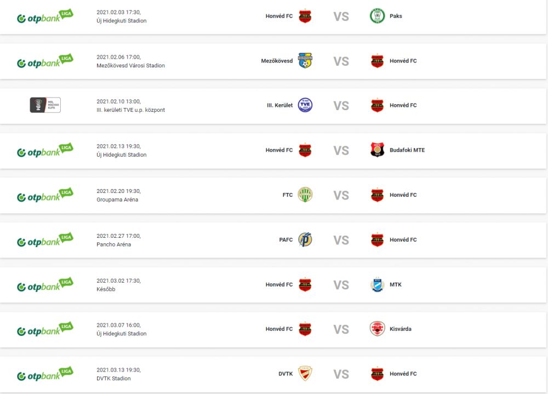Screen dimensions: 548x394
Task: Open the Budafoki MTE team name
Action: [407, 150]
